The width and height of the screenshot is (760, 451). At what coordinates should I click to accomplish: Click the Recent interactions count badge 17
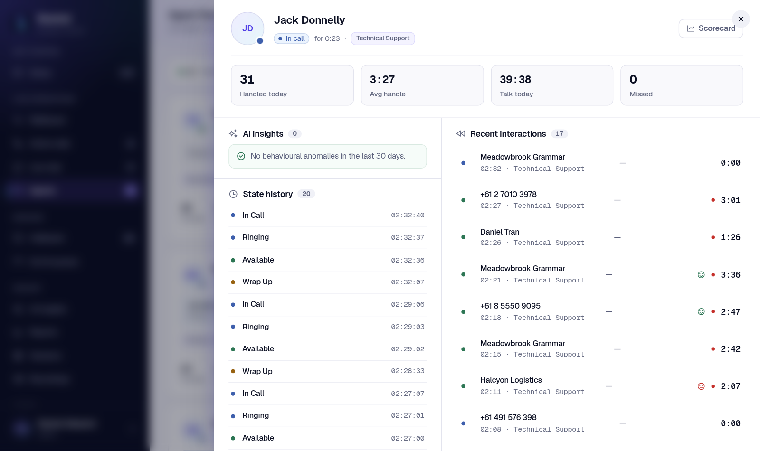pyautogui.click(x=560, y=134)
